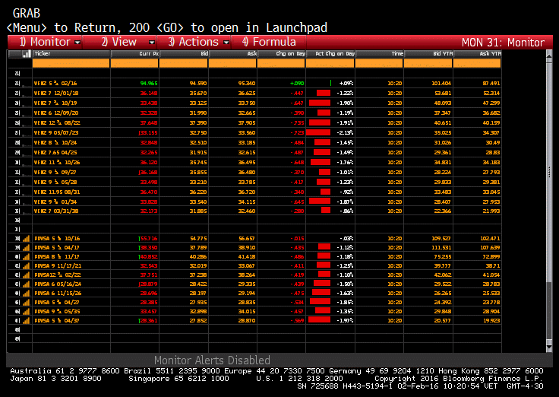Open chart icon for PDVSA 05/35 bond
This screenshot has width=559, height=397.
point(27,311)
